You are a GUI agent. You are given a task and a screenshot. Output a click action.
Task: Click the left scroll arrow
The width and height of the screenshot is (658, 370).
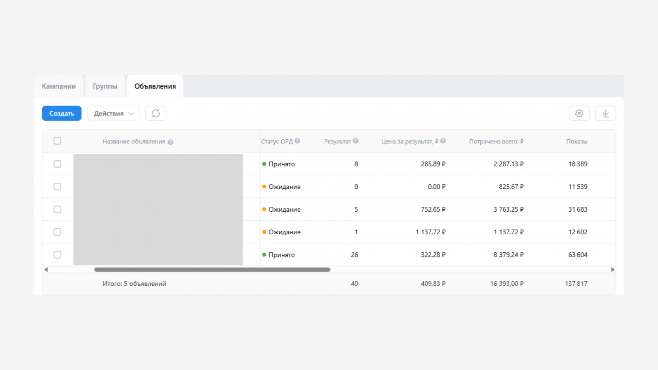(46, 270)
